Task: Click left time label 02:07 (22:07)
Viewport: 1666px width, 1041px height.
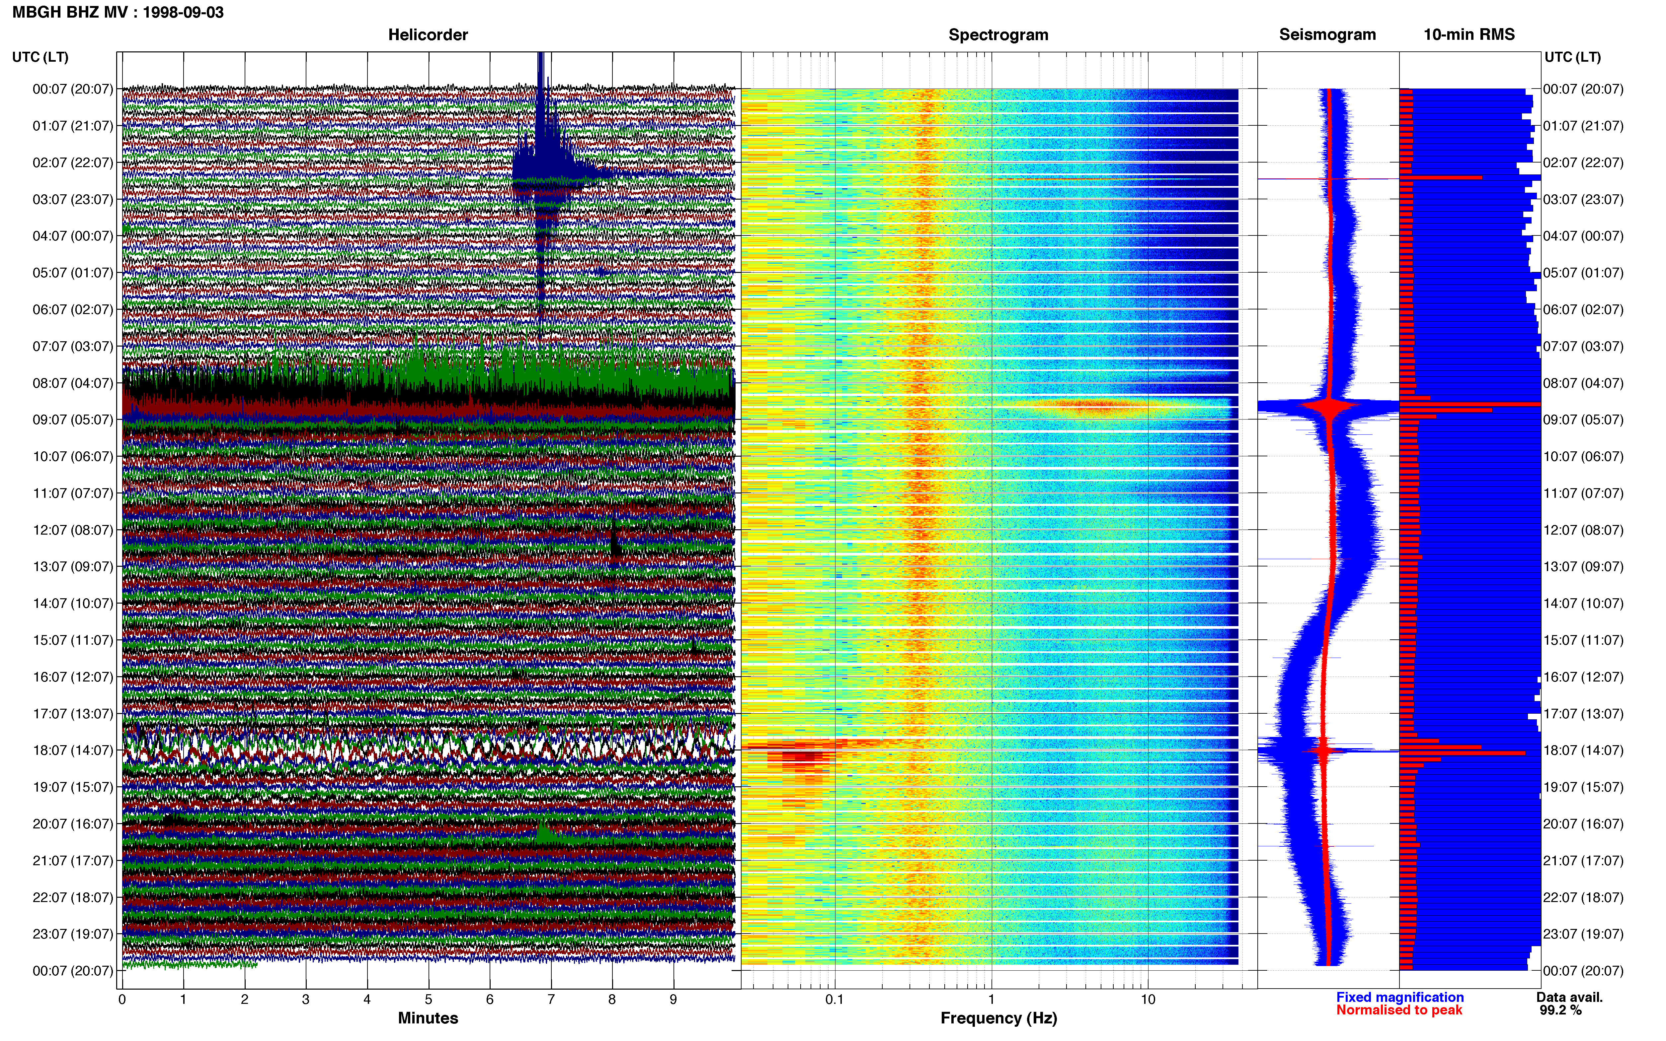Action: tap(73, 163)
